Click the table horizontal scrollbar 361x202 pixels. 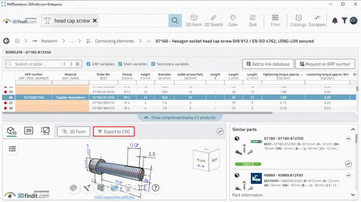[x=137, y=113]
